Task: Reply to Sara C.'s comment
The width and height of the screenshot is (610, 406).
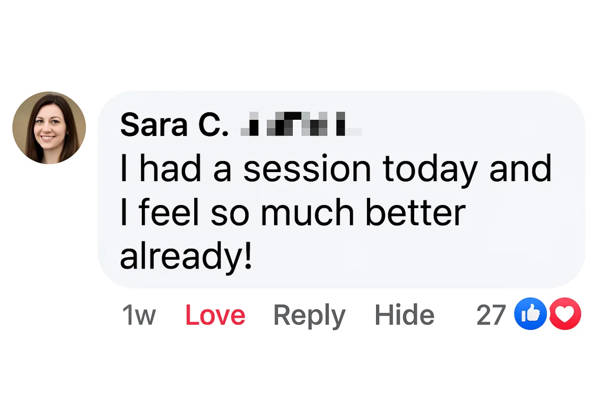Action: [310, 316]
